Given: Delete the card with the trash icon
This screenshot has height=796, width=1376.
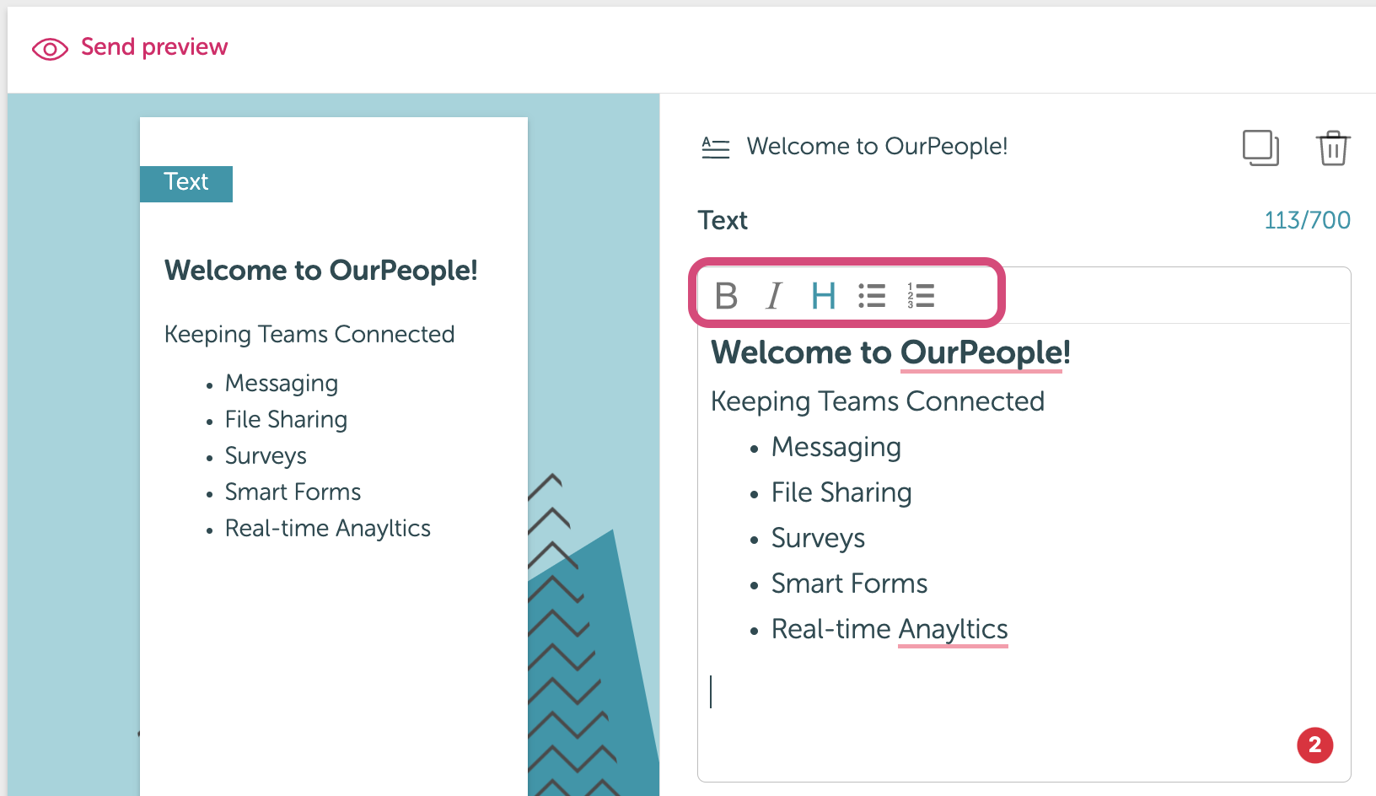Looking at the screenshot, I should coord(1333,148).
